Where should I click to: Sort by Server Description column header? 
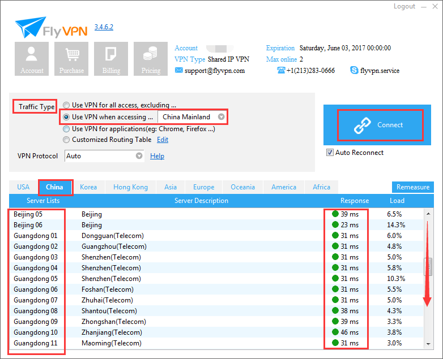[201, 201]
